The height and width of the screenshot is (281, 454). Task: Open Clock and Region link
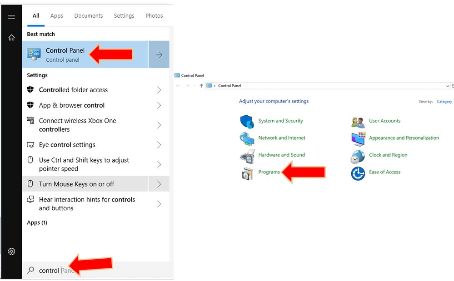(388, 155)
